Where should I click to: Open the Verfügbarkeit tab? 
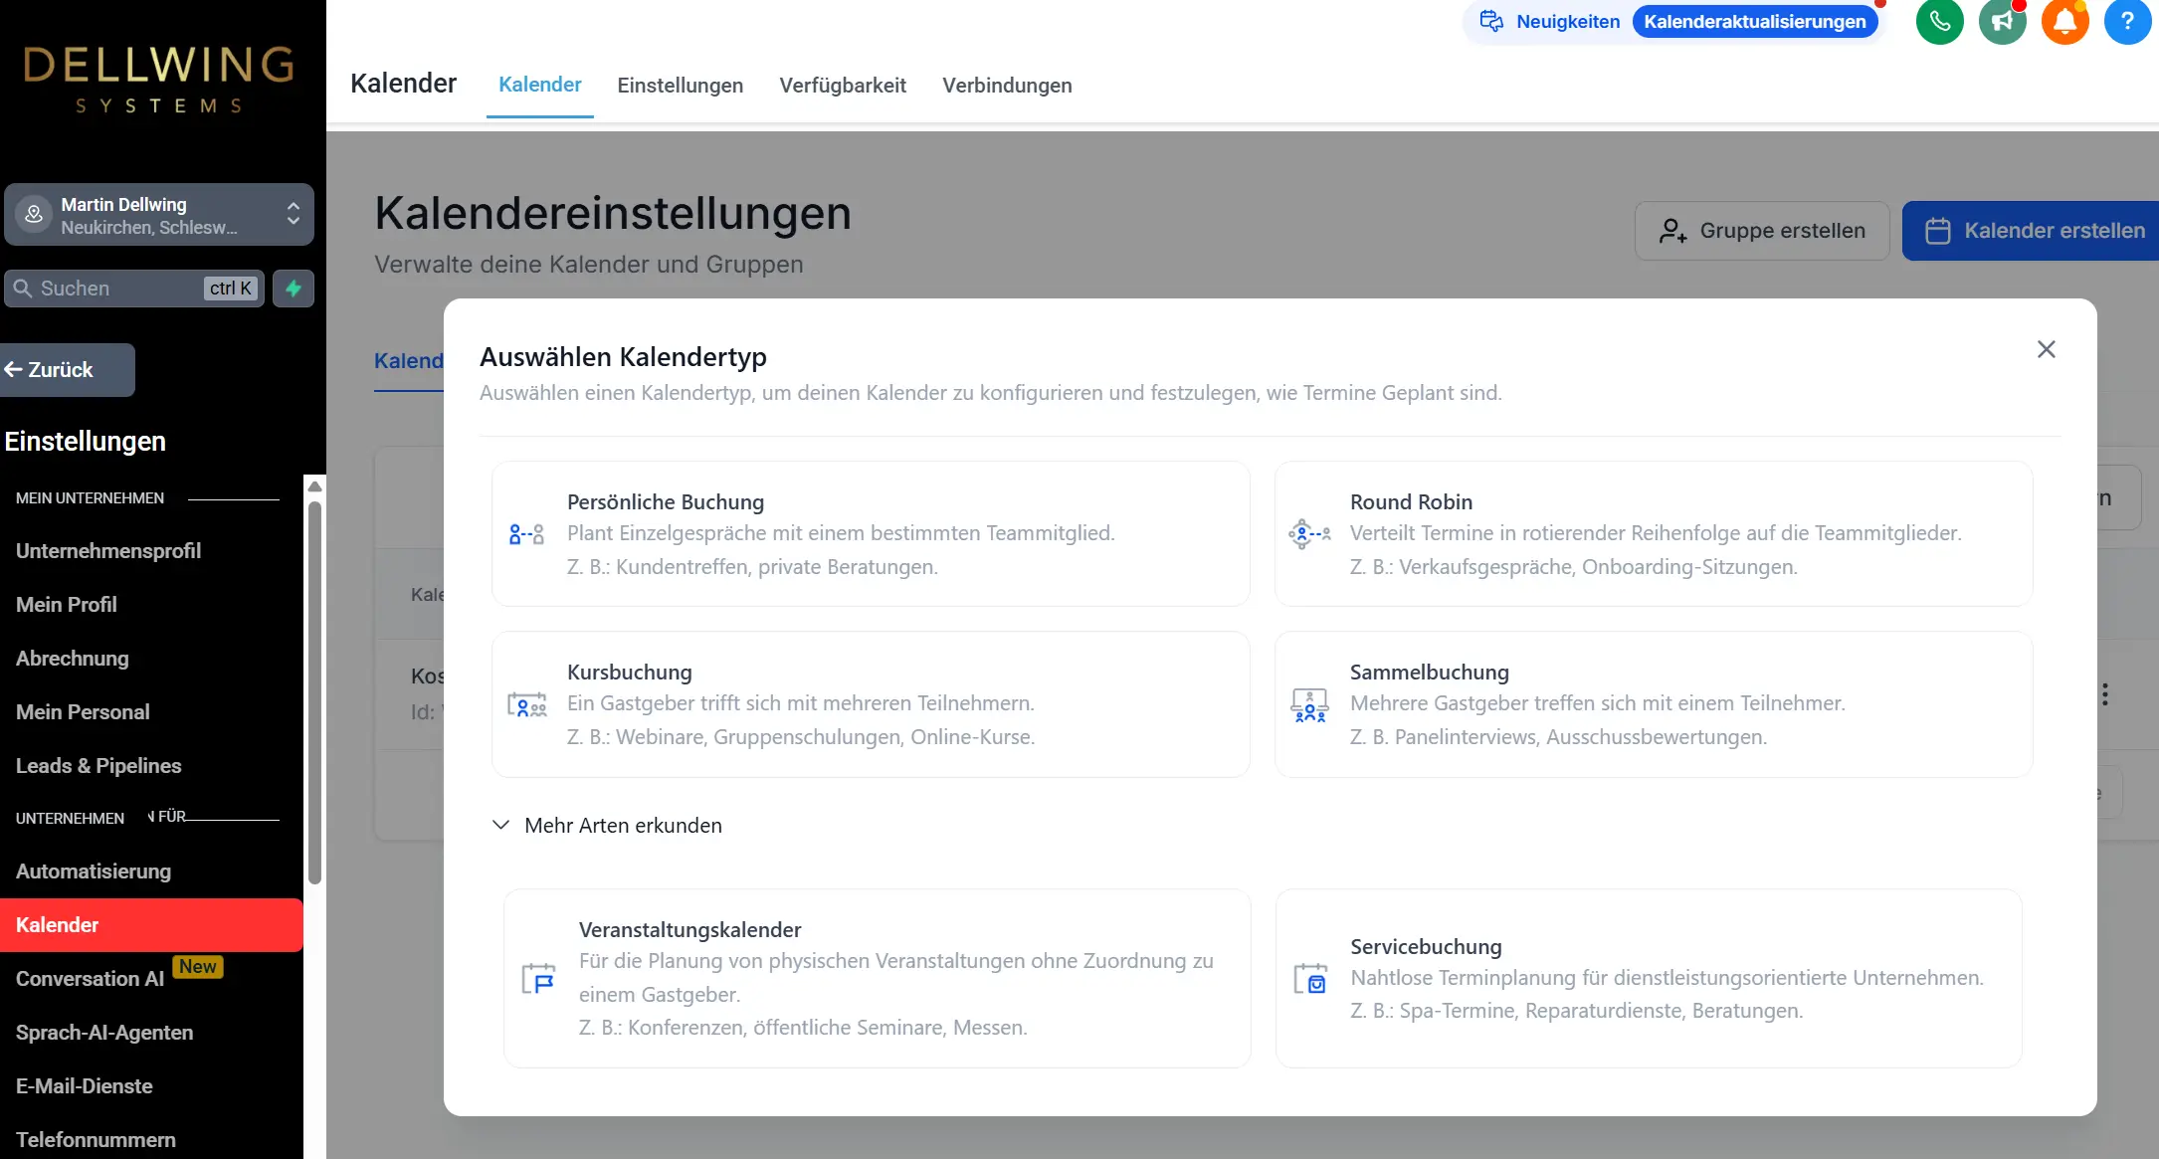[x=843, y=86]
